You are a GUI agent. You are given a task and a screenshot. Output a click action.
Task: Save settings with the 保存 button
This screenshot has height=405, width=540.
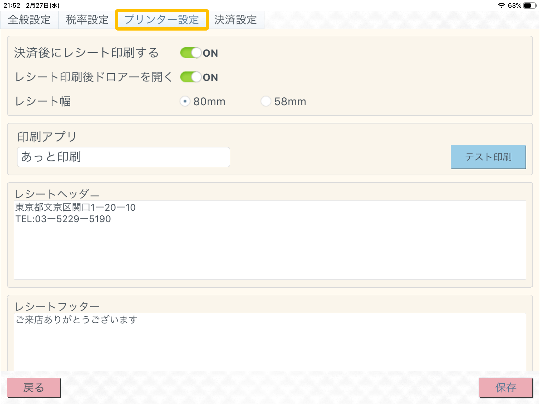(505, 388)
